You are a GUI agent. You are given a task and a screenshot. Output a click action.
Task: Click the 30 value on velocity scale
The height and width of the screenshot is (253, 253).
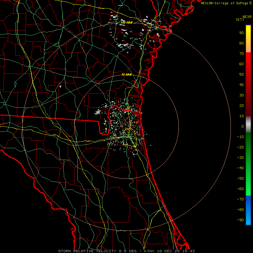241,95
